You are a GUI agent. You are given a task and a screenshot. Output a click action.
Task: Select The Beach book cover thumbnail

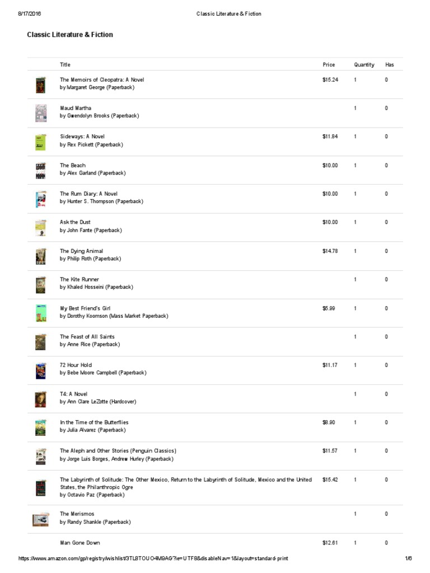pyautogui.click(x=40, y=171)
